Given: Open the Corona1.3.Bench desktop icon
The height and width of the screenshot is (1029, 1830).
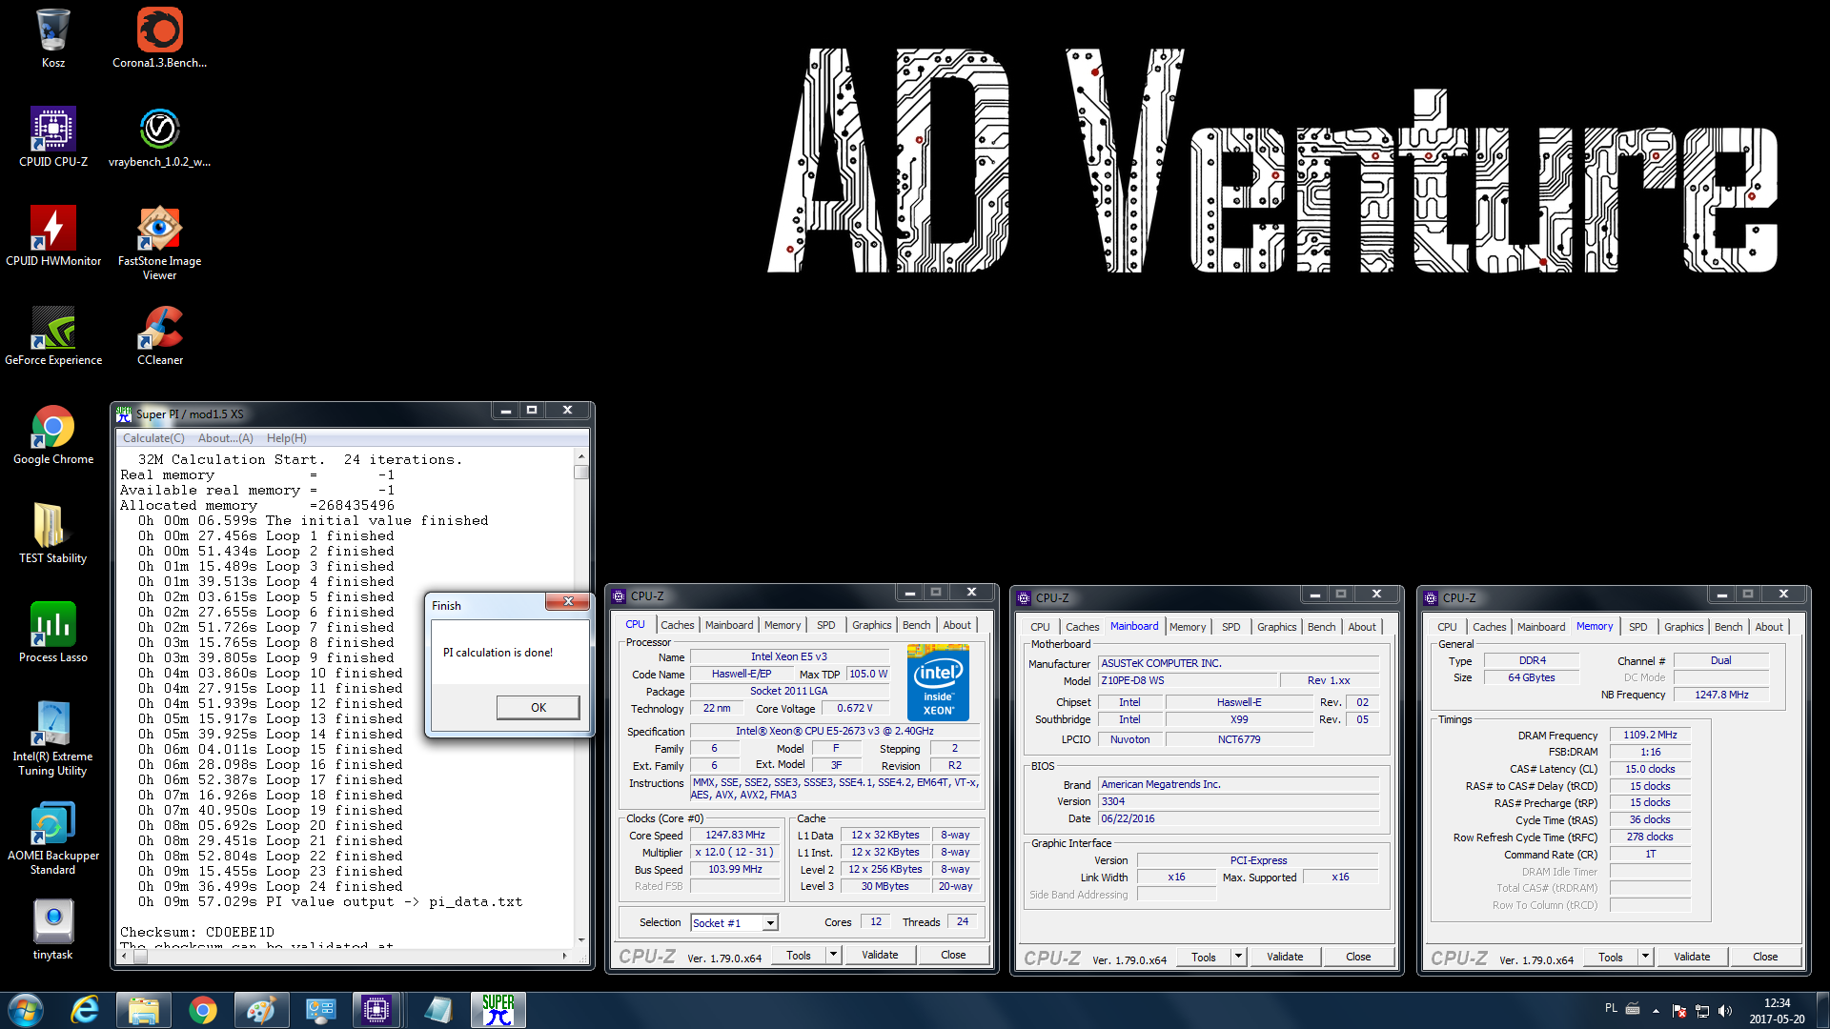Looking at the screenshot, I should pyautogui.click(x=159, y=38).
